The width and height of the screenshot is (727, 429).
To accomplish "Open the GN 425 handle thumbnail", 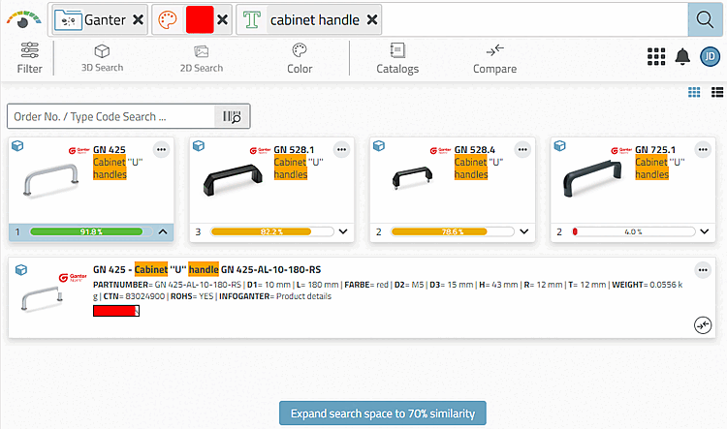I will [51, 180].
